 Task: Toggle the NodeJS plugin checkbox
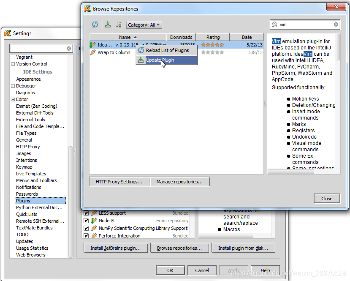pyautogui.click(x=86, y=221)
